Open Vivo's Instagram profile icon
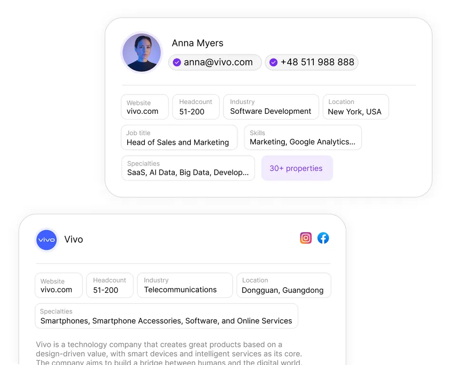The height and width of the screenshot is (365, 451). pos(306,238)
